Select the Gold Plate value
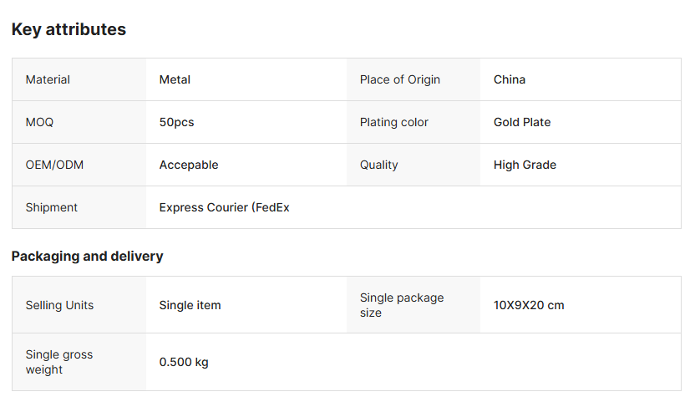This screenshot has height=402, width=695. (522, 122)
